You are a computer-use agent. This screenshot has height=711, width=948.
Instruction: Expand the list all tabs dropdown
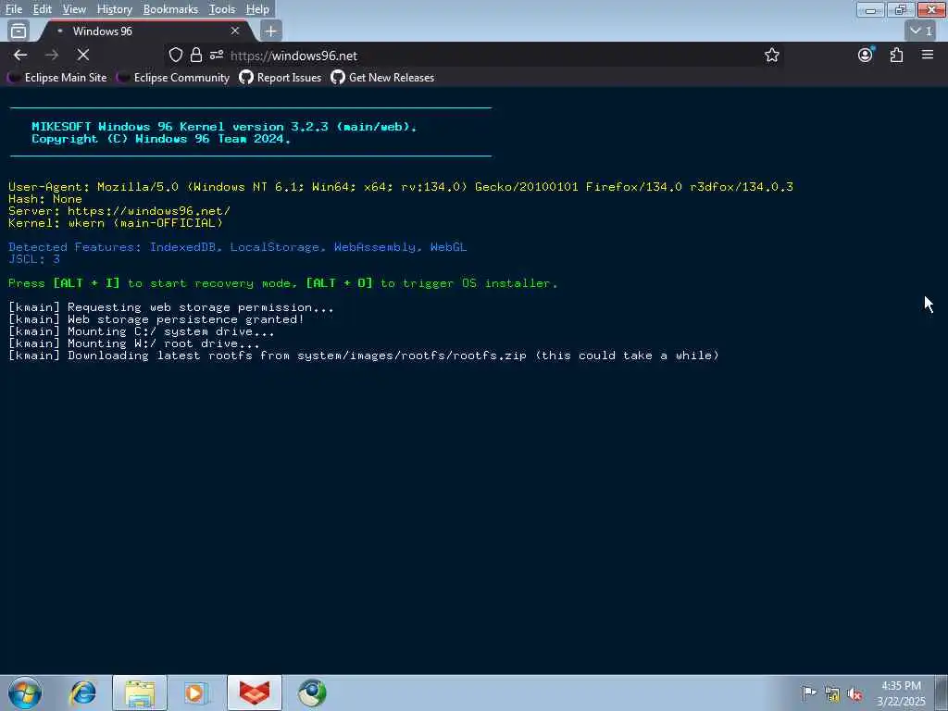[x=921, y=31]
